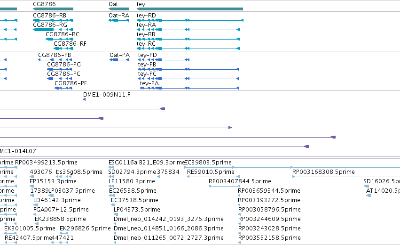Click EST RE59010.5prime
400x245 pixels.
click(x=211, y=172)
